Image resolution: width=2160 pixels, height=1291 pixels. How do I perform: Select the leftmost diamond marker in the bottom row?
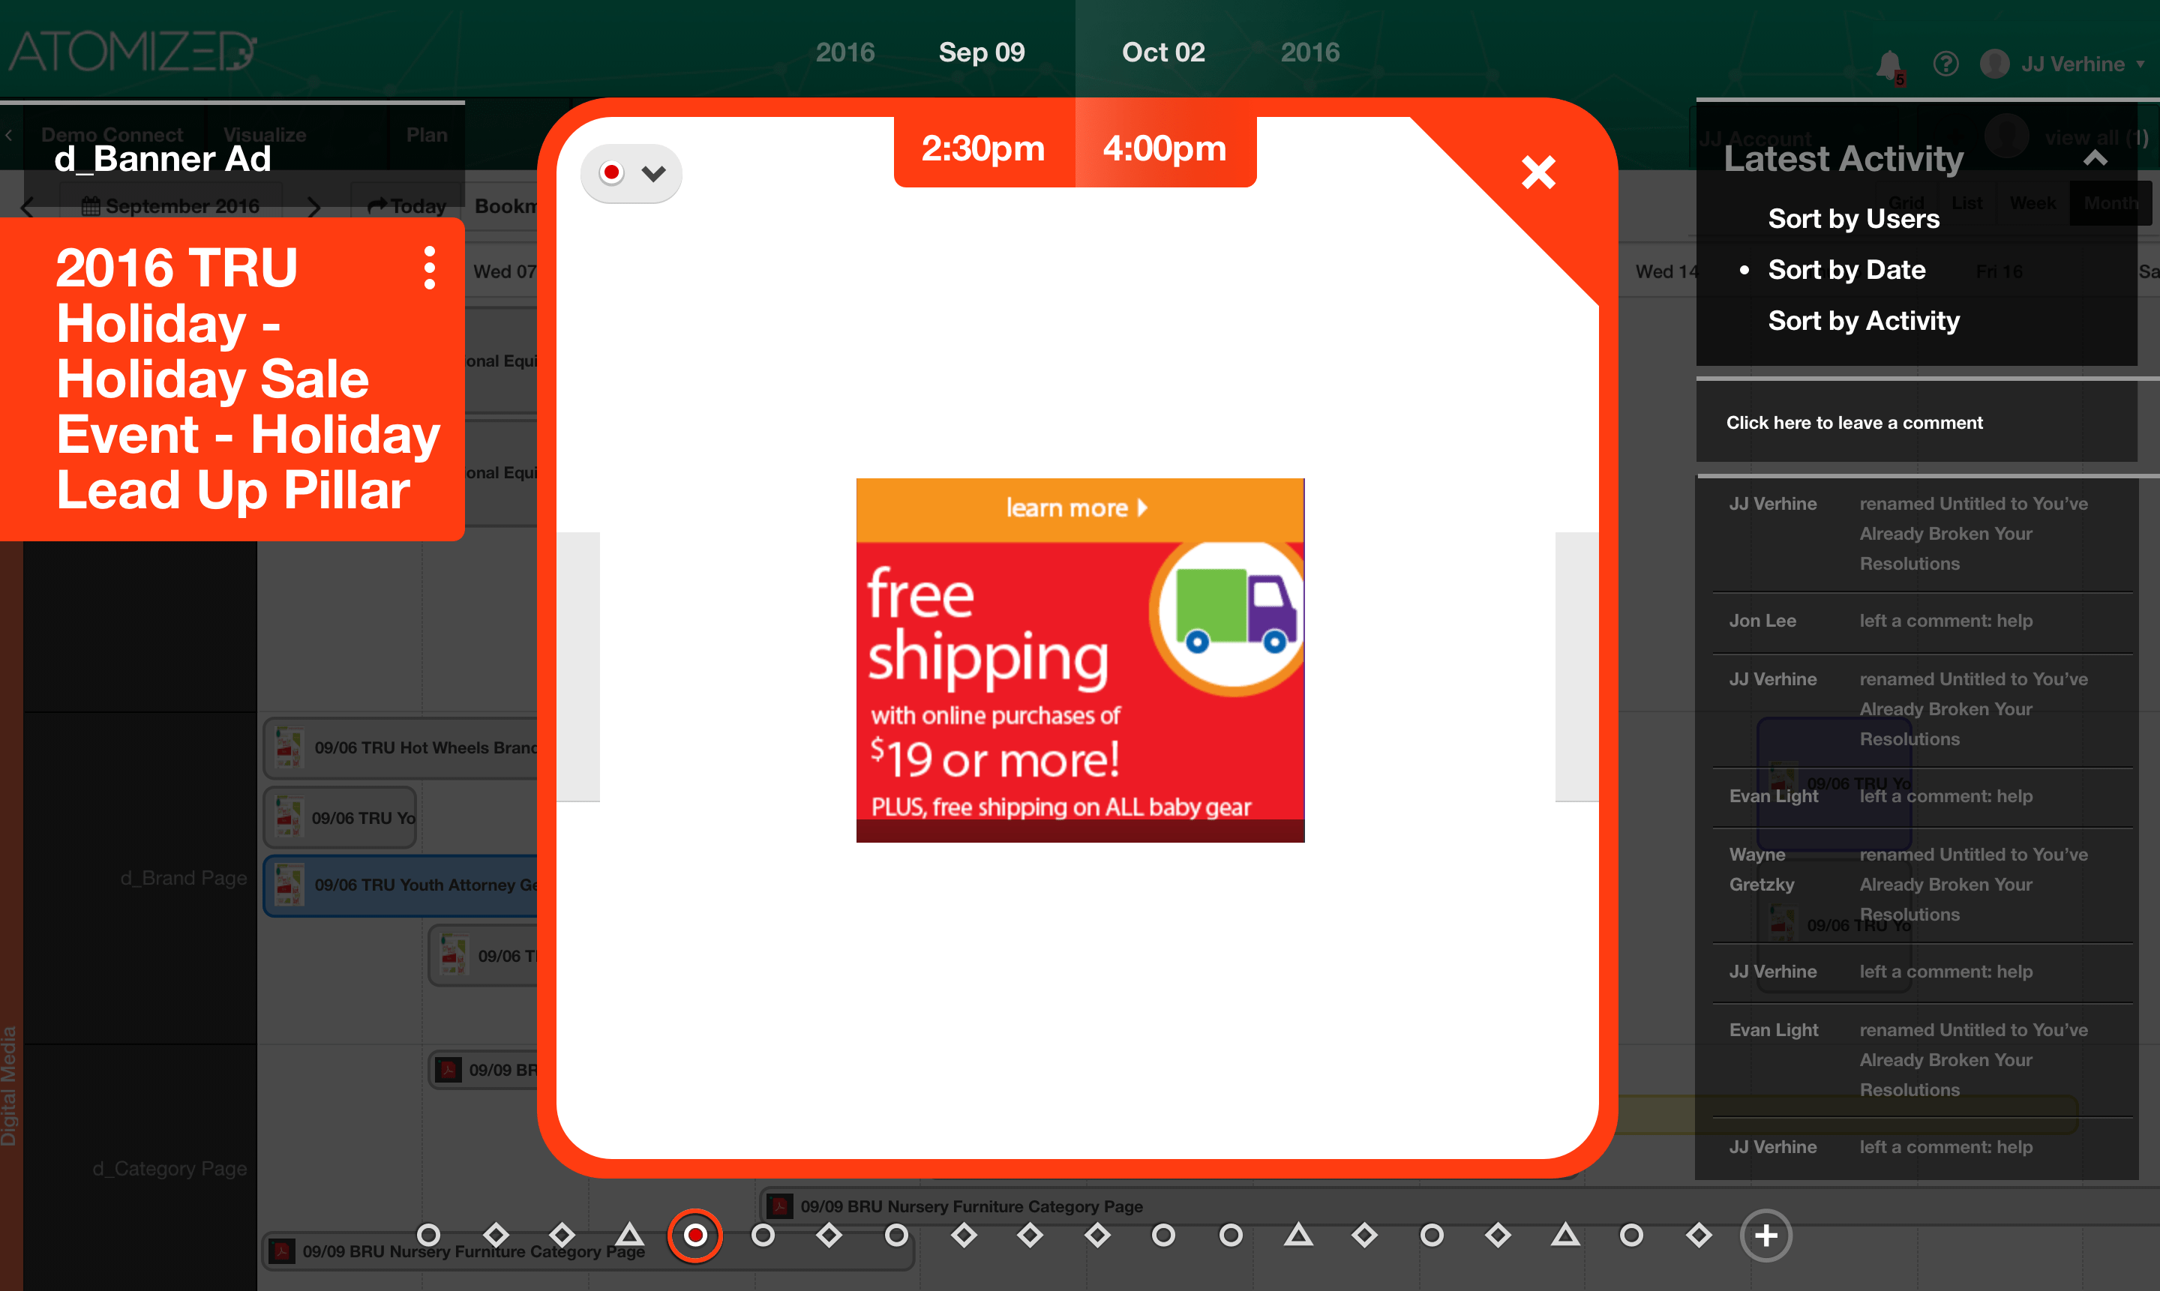(x=496, y=1236)
